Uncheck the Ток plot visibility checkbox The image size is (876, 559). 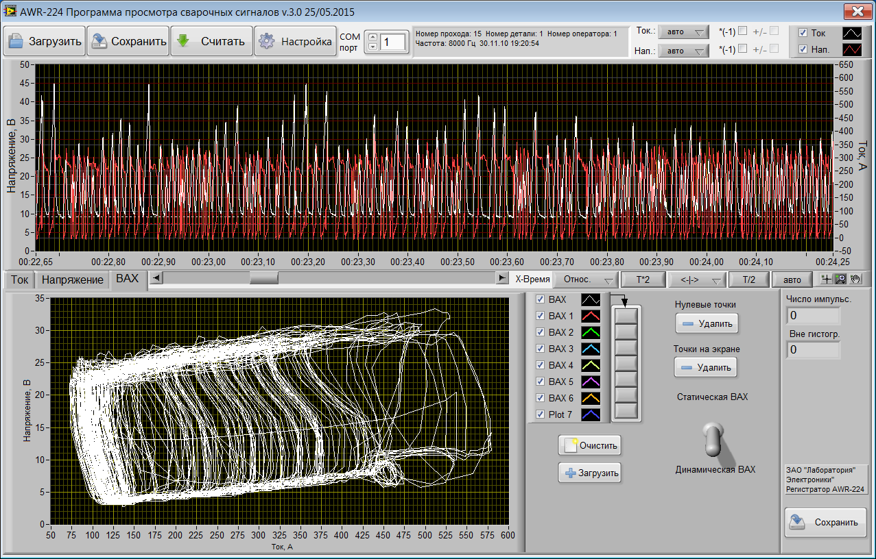coord(803,33)
